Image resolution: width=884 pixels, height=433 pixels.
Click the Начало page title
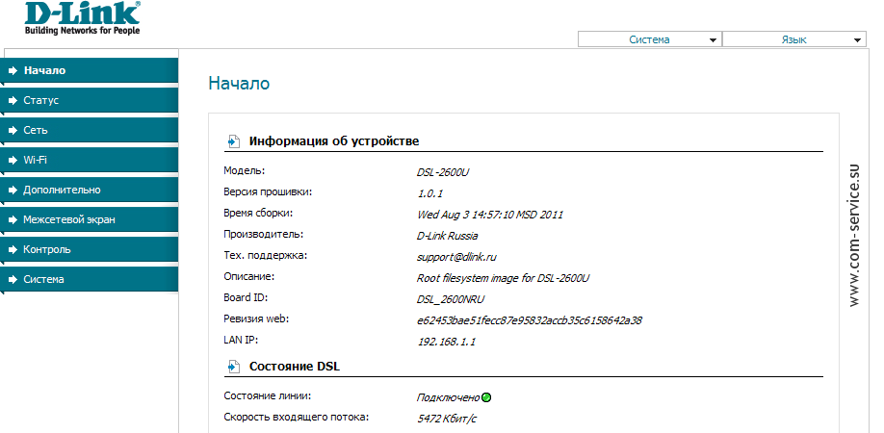(x=239, y=84)
